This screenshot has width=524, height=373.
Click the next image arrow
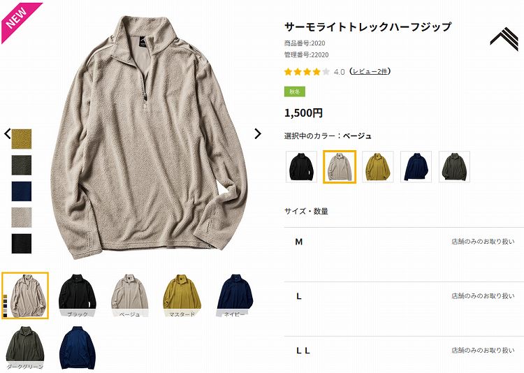point(258,133)
